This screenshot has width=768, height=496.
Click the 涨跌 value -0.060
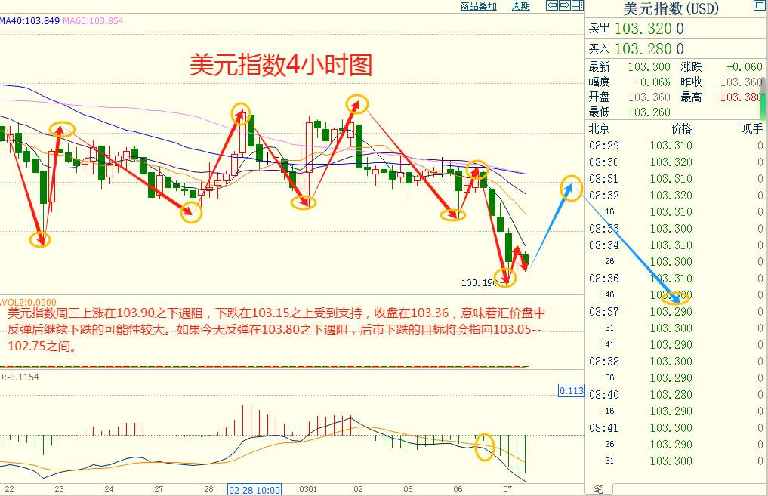click(x=744, y=66)
